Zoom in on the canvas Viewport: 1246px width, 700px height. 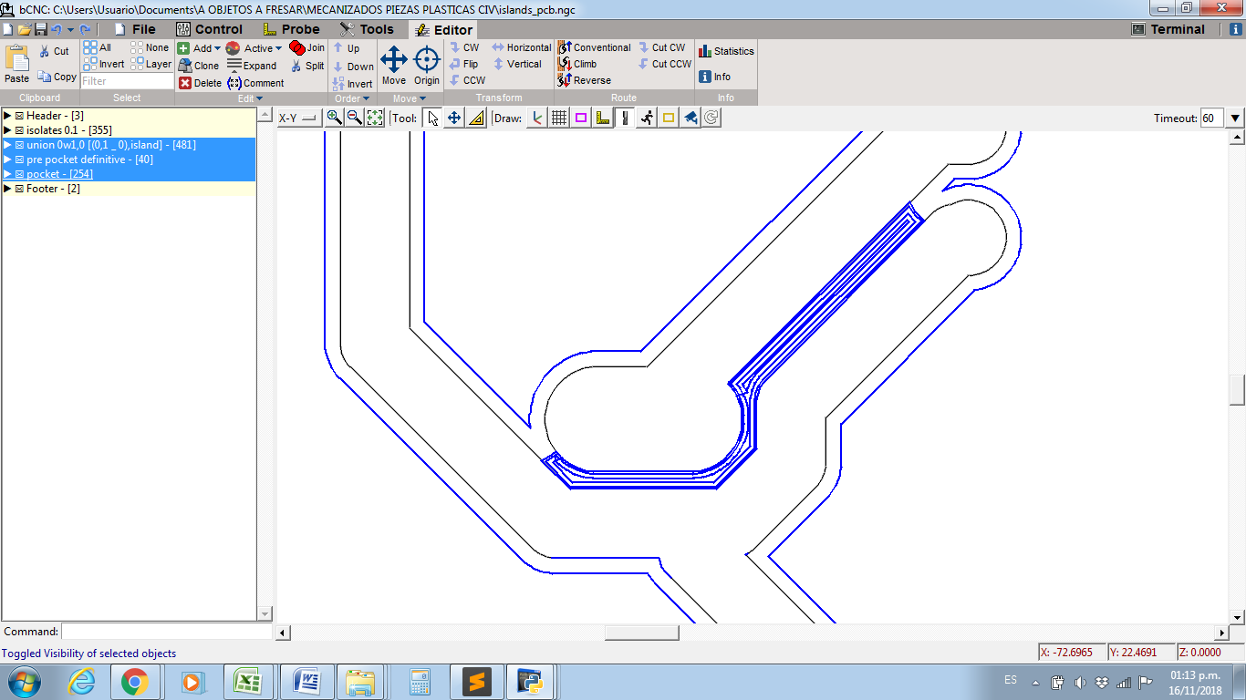pos(335,118)
